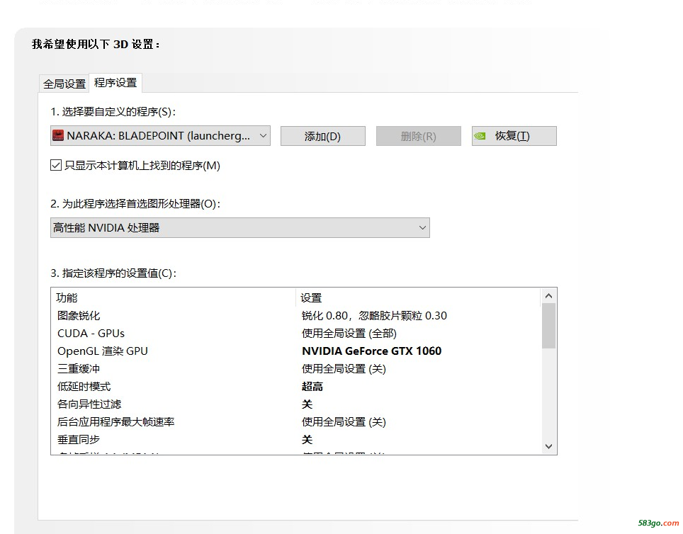Click the 设置 column header

[x=418, y=297]
